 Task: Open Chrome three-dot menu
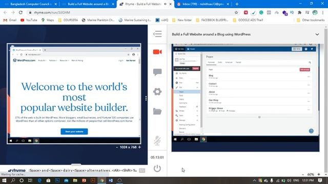coord(323,12)
